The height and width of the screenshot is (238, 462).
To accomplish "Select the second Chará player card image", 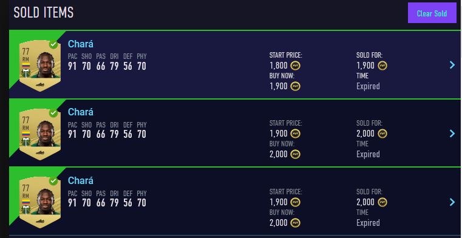I will 40,134.
